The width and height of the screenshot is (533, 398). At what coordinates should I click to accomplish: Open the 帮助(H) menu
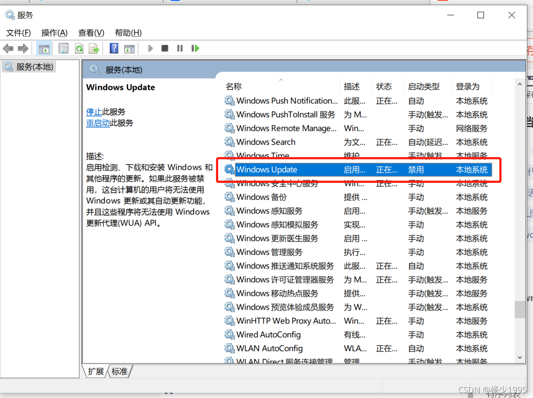[x=128, y=33]
